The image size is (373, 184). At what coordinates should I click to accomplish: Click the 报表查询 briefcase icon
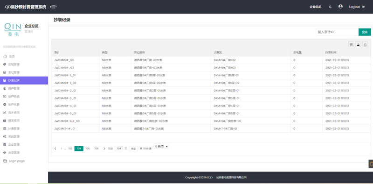click(5, 120)
